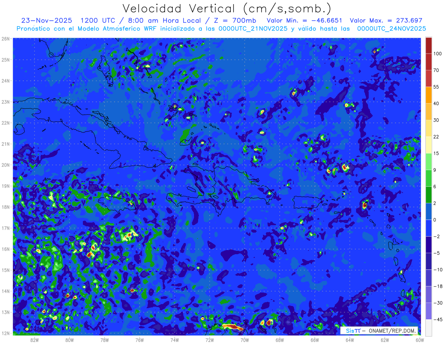Click the 'Valor Min. = -46.6651' text

[x=304, y=20]
